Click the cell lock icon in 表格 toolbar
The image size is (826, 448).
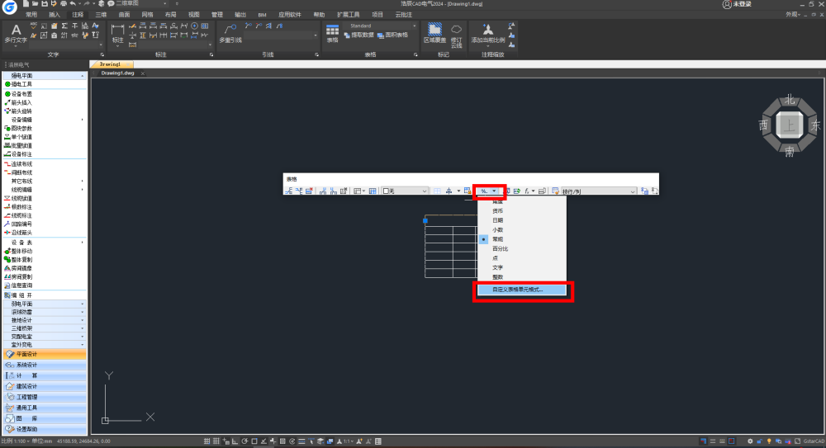coord(468,191)
